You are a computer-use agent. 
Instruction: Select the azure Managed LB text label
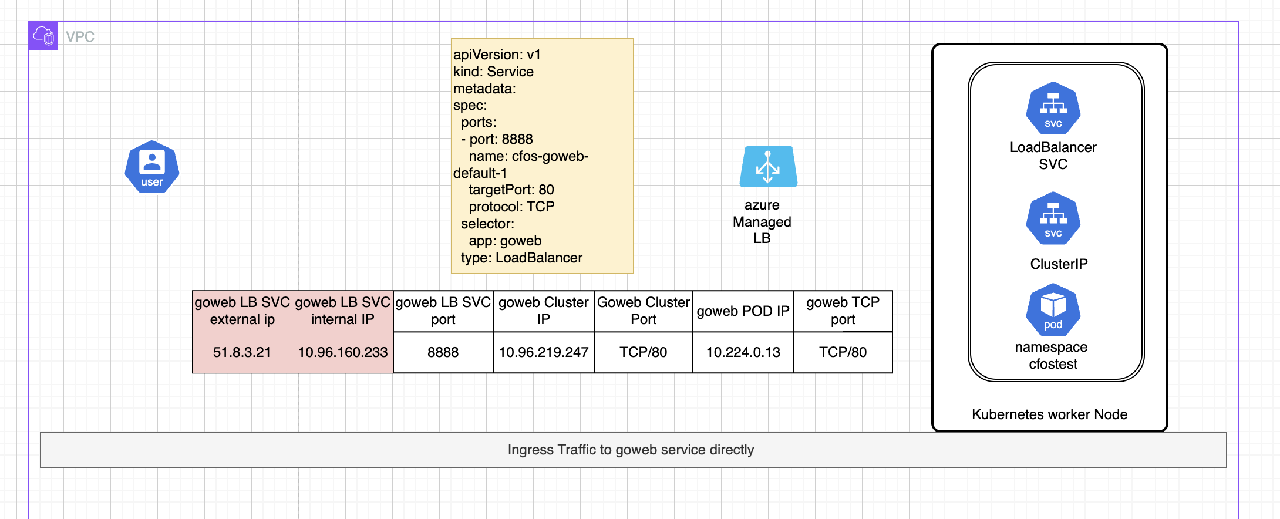[762, 222]
